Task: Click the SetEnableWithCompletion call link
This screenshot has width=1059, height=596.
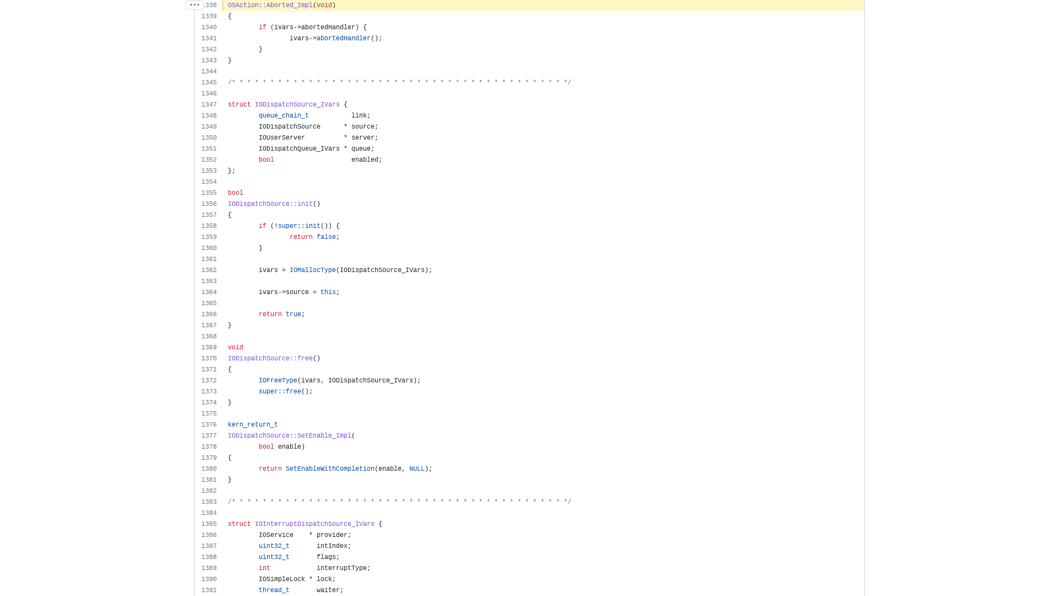Action: pyautogui.click(x=329, y=469)
